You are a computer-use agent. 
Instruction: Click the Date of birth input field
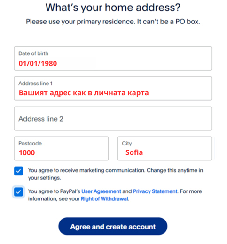113,59
